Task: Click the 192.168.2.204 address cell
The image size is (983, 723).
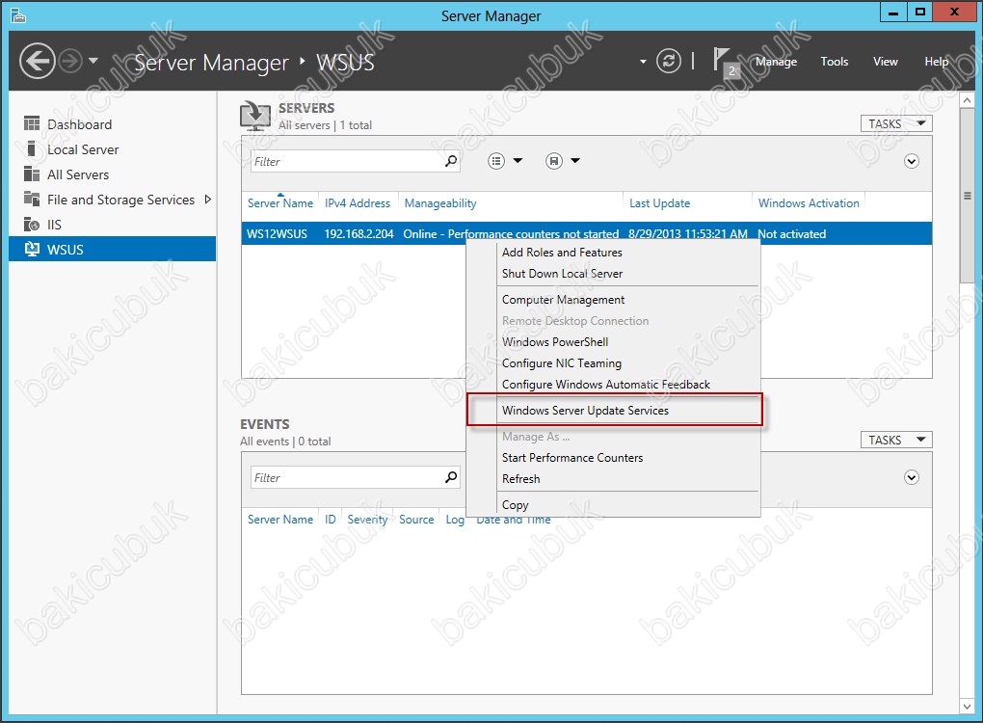Action: 359,234
